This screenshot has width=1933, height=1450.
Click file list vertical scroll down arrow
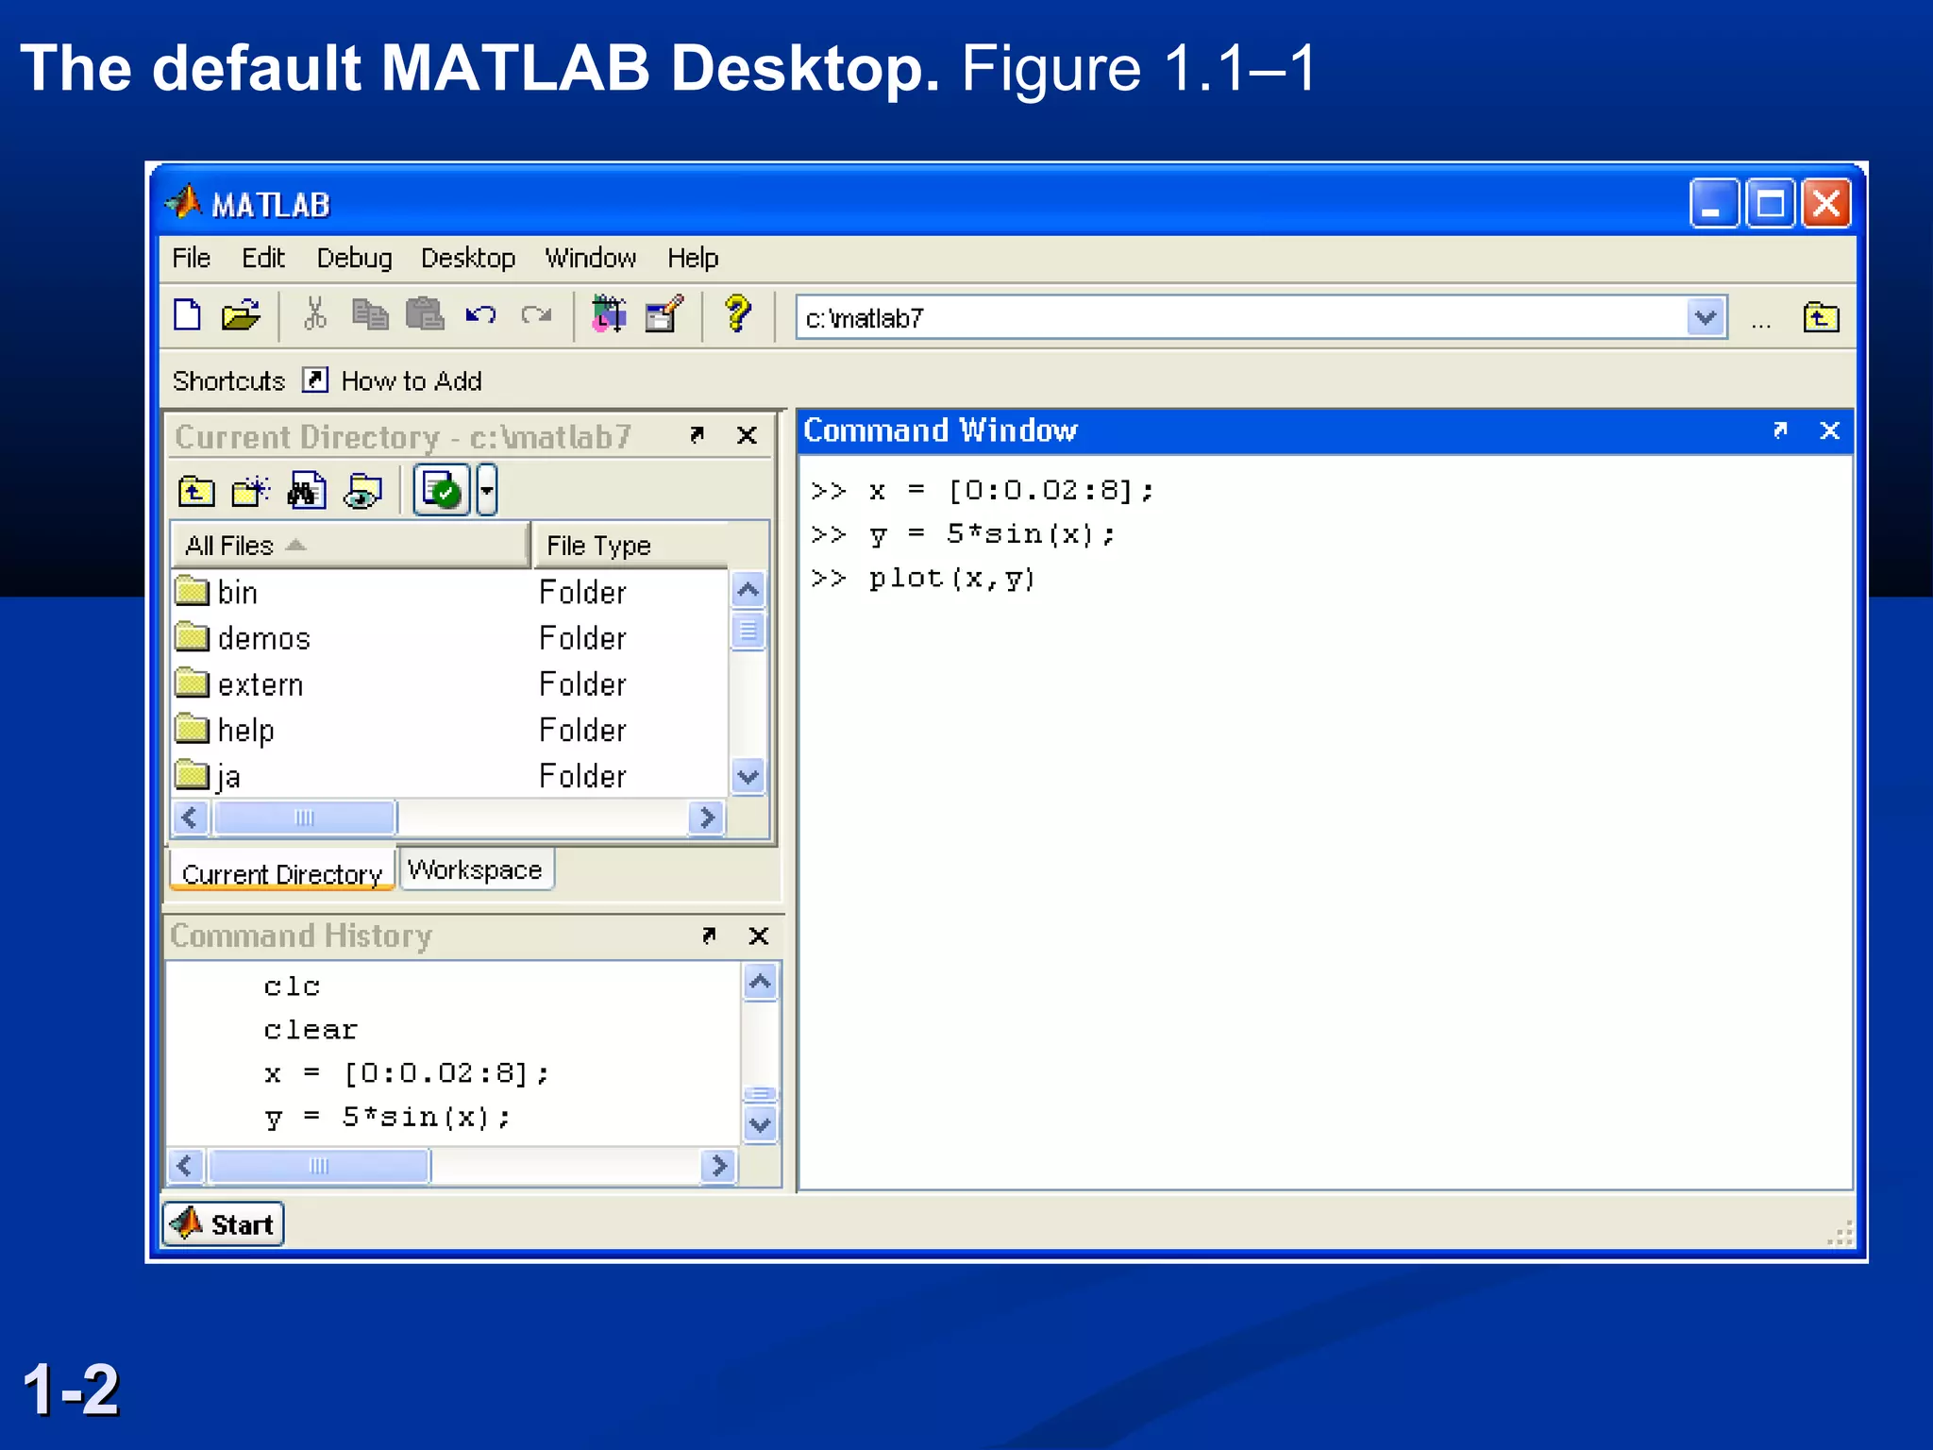[x=748, y=777]
